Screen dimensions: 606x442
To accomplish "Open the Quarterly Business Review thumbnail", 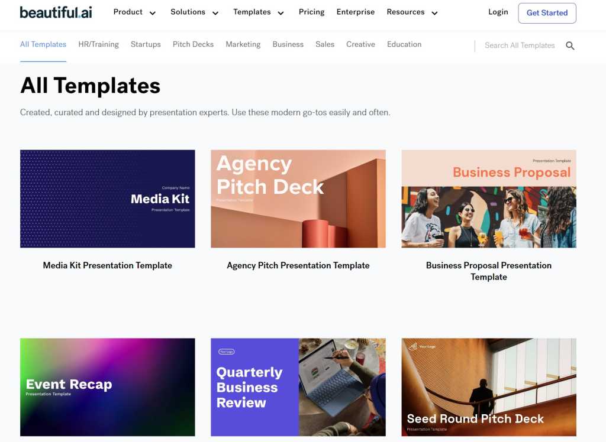I will tap(298, 387).
